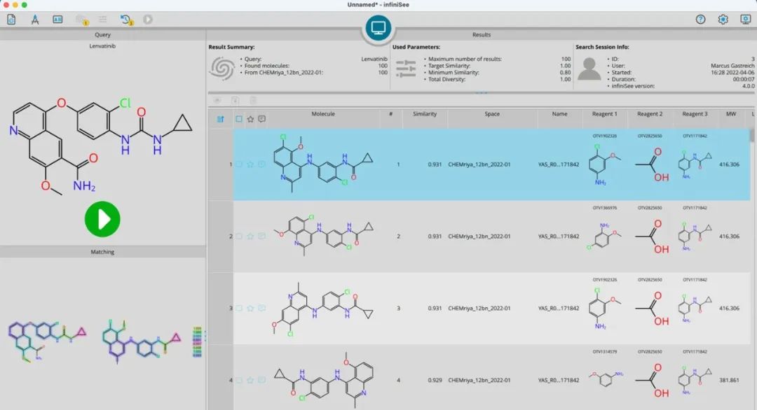Click the central monitor mode button
The width and height of the screenshot is (757, 410).
[x=378, y=27]
